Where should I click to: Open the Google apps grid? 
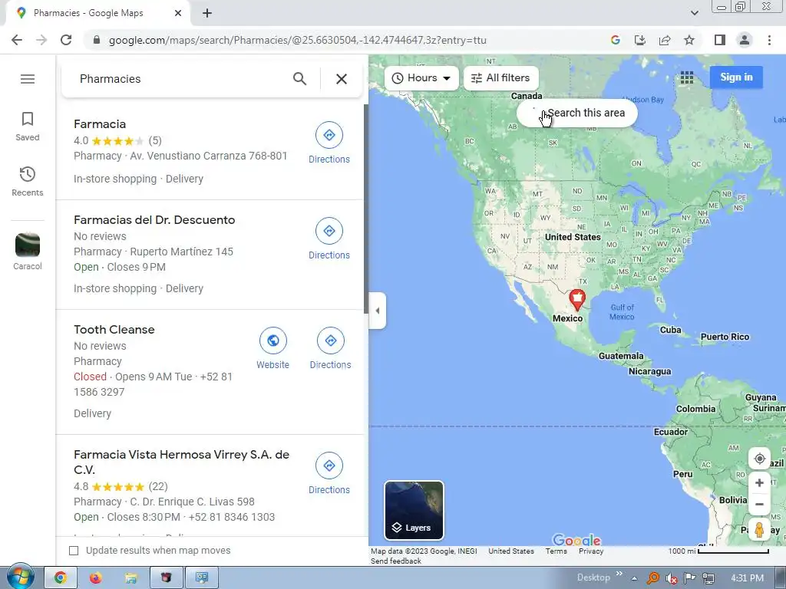pos(687,77)
